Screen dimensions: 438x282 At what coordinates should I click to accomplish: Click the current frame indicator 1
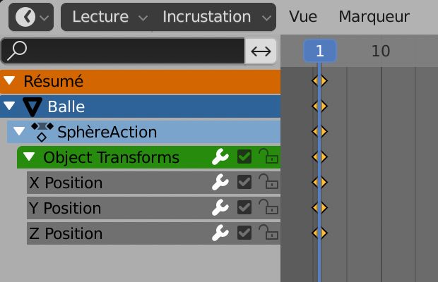click(320, 51)
